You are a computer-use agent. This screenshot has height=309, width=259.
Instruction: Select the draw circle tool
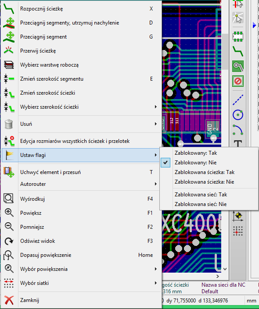click(237, 115)
